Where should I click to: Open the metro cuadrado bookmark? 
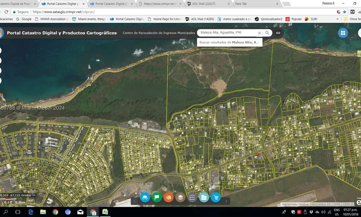point(234,19)
